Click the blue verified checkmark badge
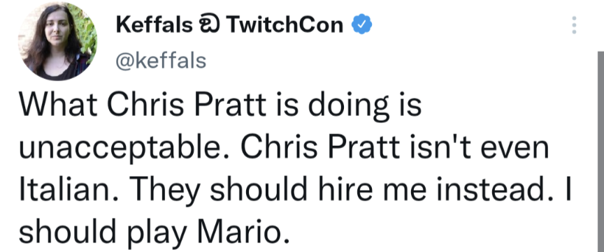Viewport: 604px width, 252px height. [361, 24]
